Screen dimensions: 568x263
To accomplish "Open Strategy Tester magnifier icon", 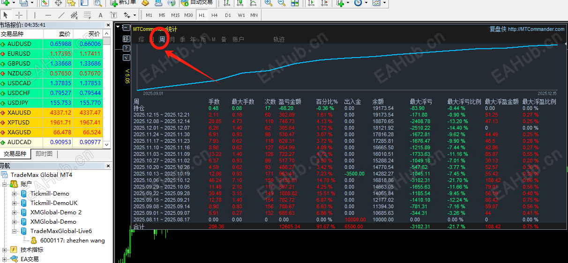I will click(97, 3).
